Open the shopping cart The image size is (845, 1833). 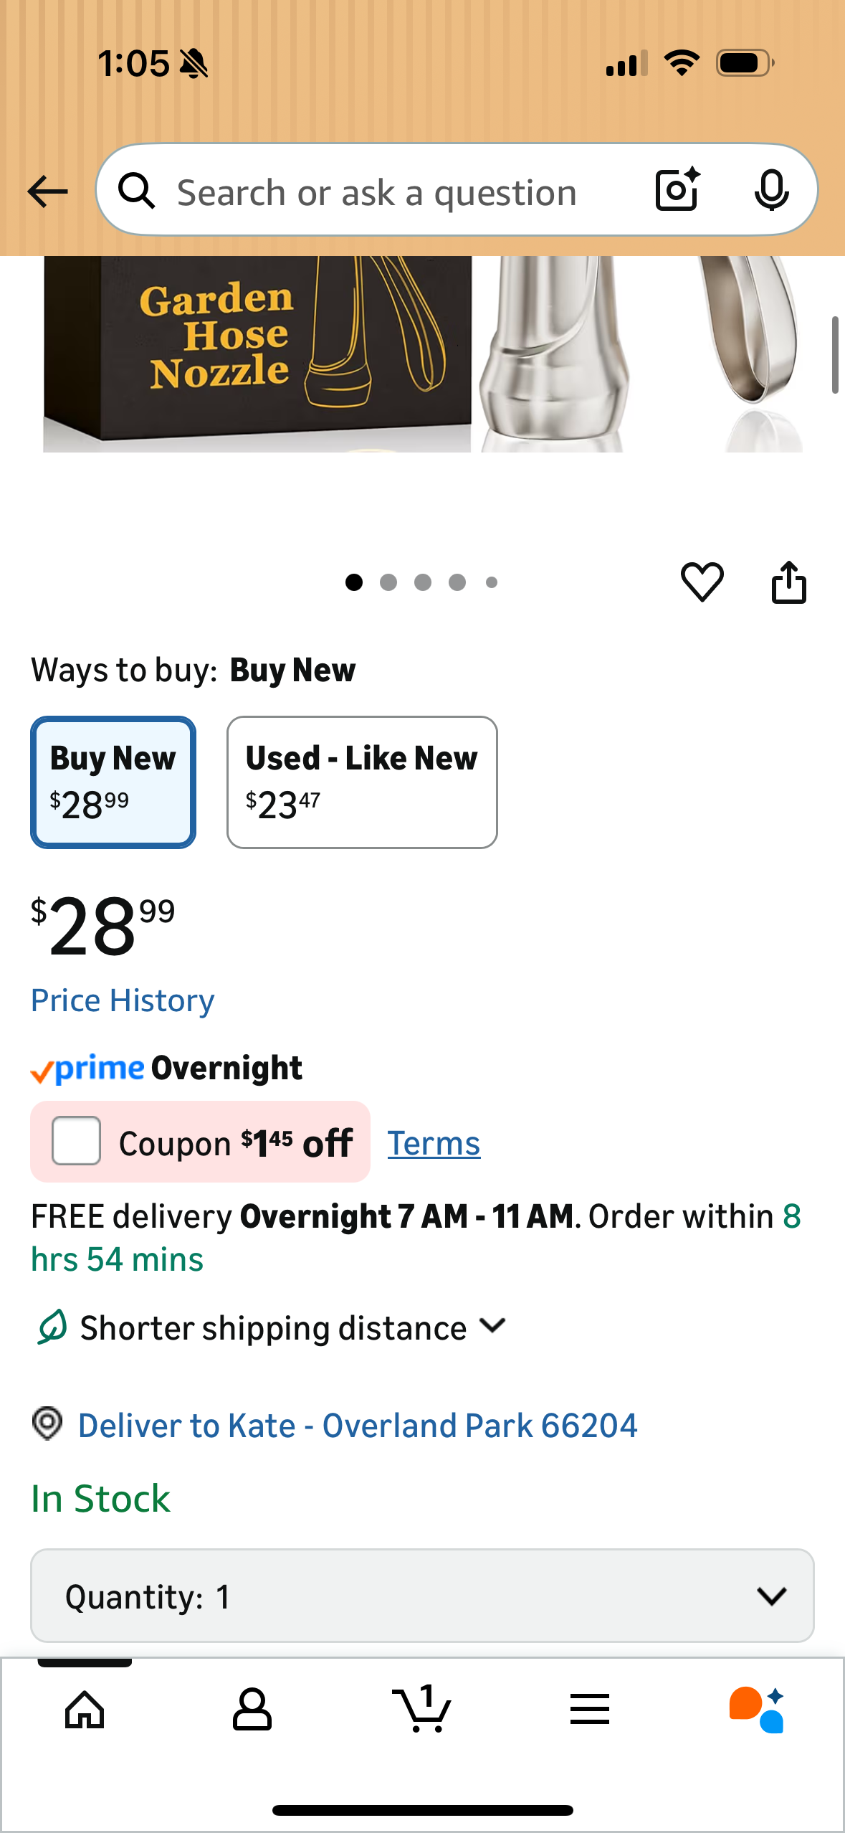(x=421, y=1709)
